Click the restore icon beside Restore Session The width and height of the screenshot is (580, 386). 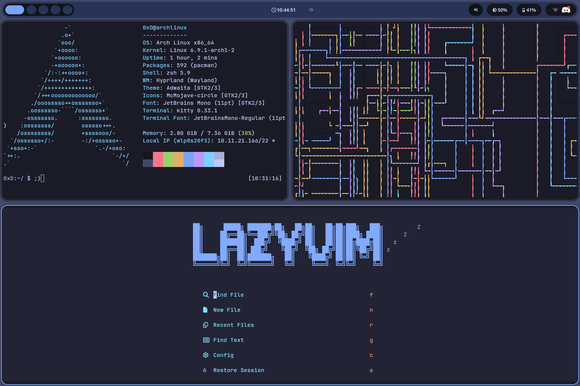(205, 370)
